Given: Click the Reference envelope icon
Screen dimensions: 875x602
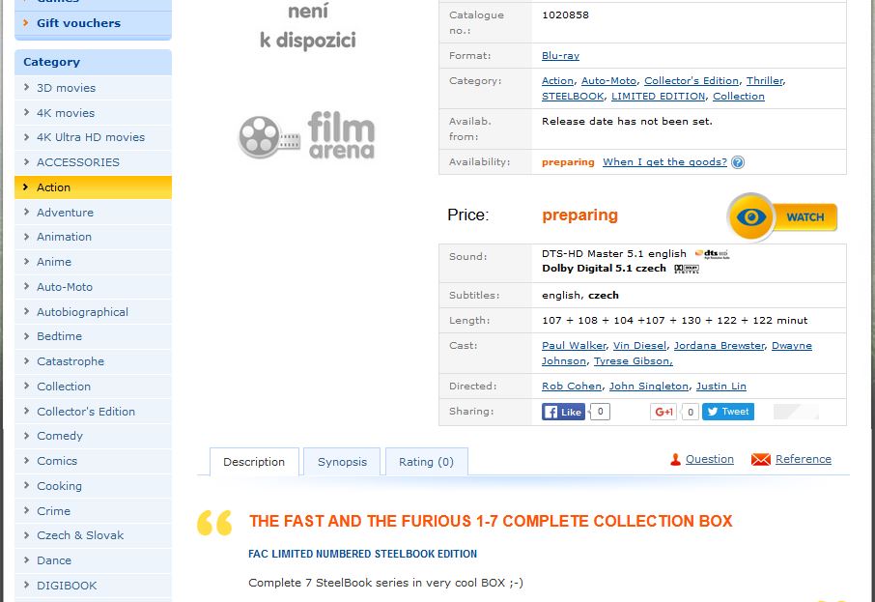Looking at the screenshot, I should 761,460.
